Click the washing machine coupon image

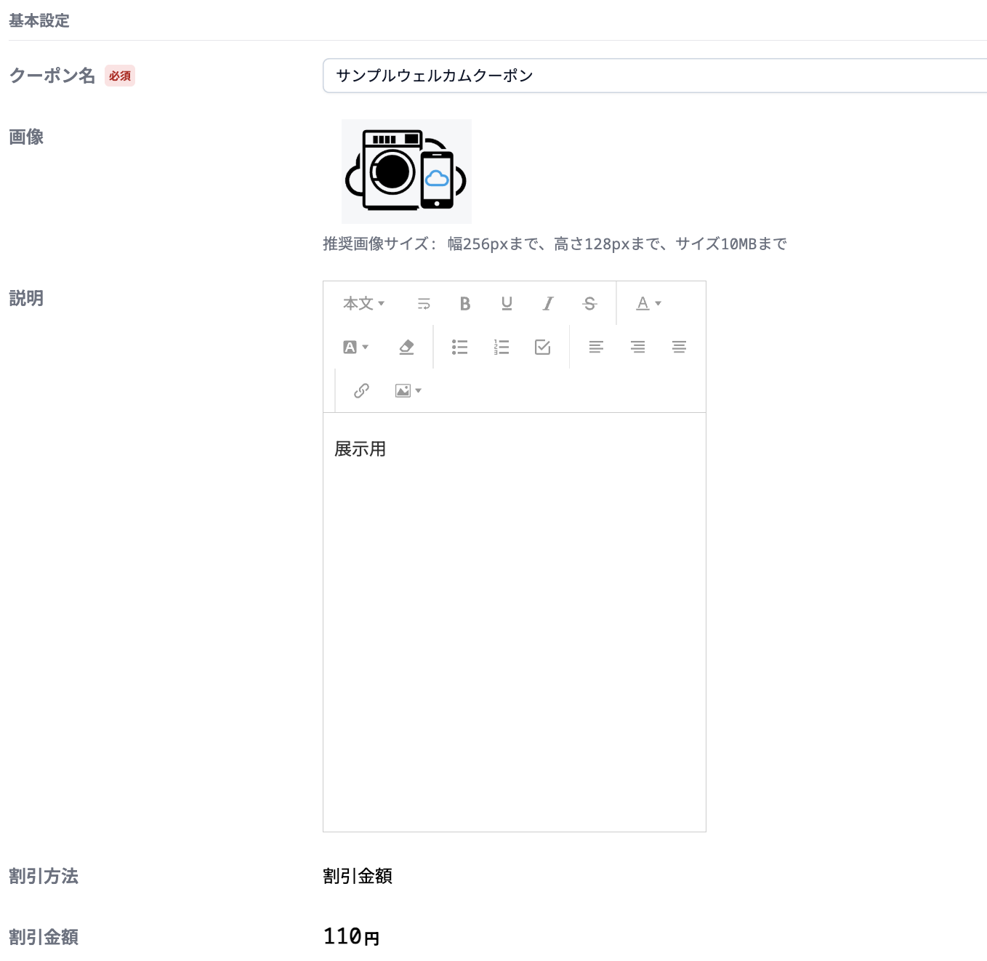coord(406,172)
